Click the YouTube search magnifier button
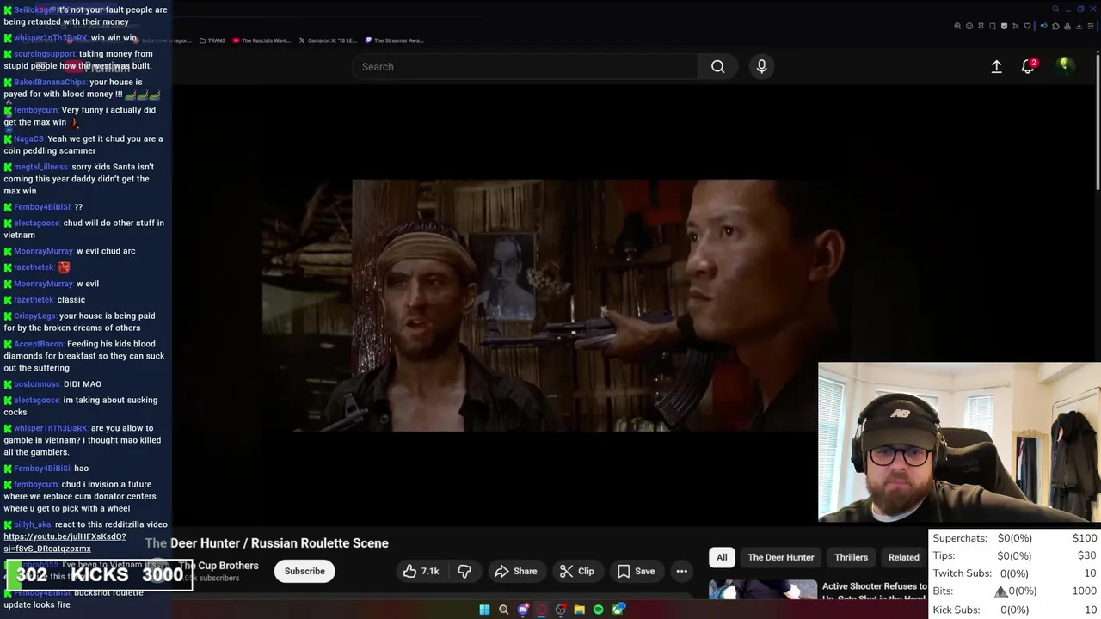The width and height of the screenshot is (1101, 619). click(717, 66)
